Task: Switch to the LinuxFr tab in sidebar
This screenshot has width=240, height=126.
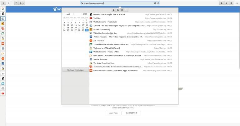Action: tap(3, 24)
